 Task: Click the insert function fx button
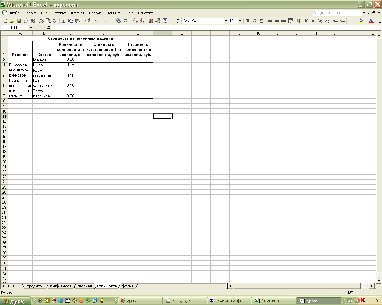49,27
